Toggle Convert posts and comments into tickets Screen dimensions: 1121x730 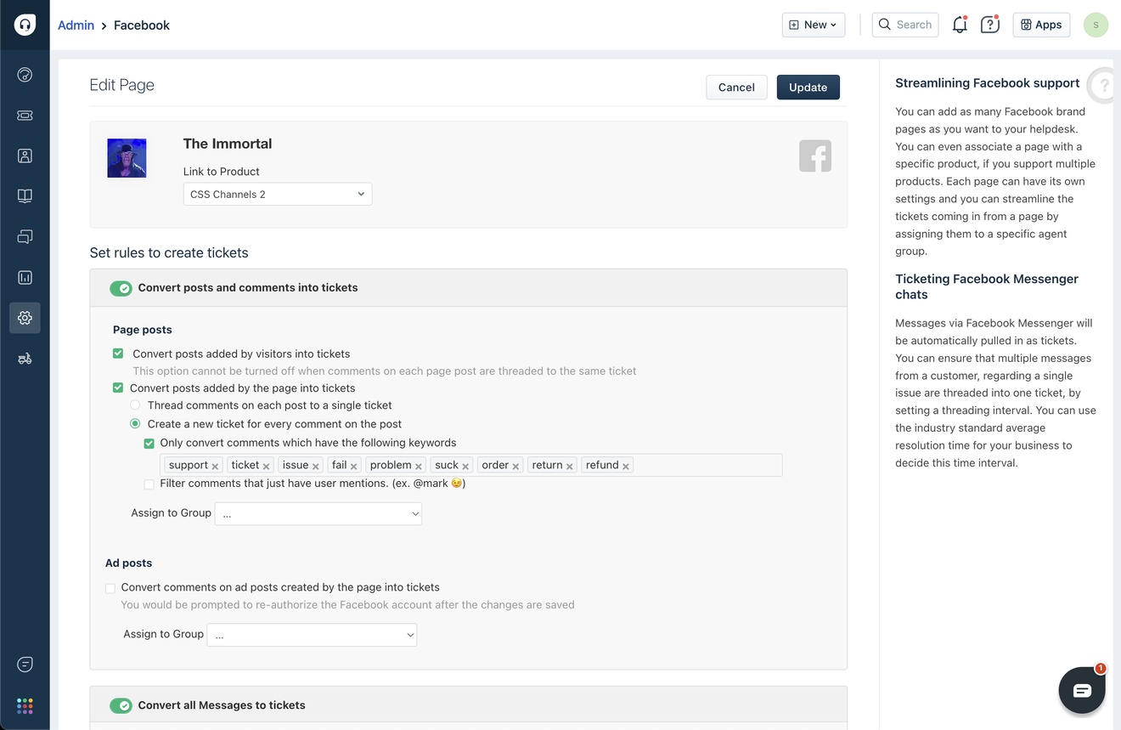pos(121,288)
